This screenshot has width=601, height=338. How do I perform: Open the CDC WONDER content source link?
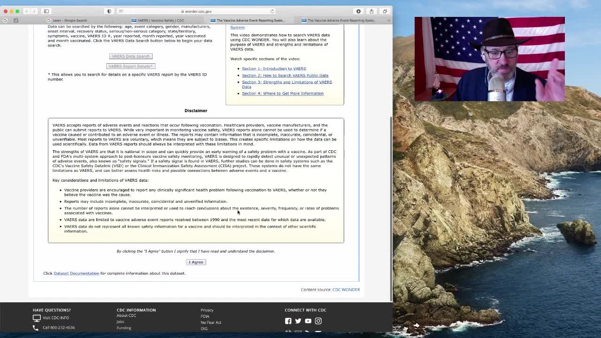pos(346,290)
